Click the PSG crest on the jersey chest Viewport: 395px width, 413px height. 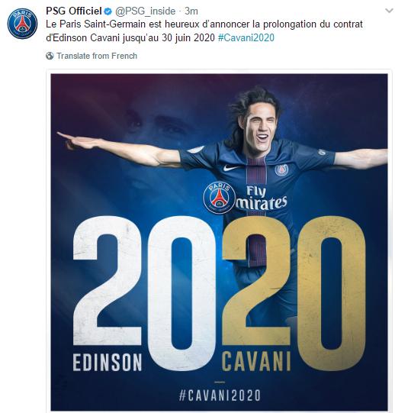pos(281,170)
